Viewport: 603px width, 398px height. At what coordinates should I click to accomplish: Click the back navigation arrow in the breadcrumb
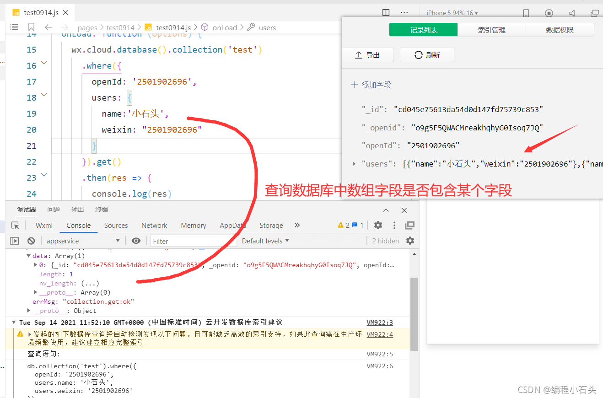point(48,27)
